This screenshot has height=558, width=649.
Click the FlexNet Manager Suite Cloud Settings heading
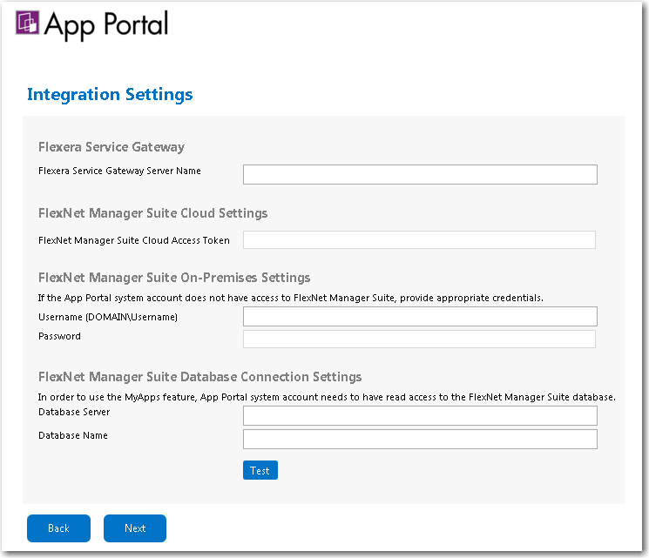pos(152,213)
